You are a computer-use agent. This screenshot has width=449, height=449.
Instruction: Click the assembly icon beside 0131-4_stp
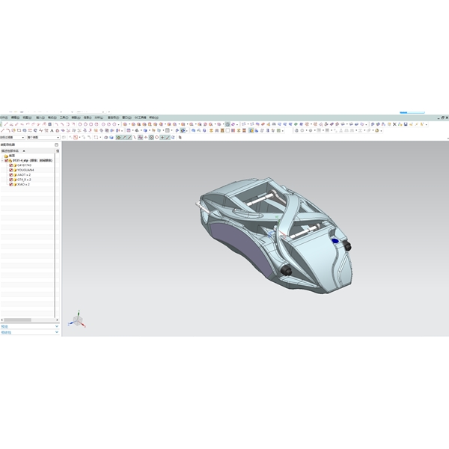(x=11, y=160)
